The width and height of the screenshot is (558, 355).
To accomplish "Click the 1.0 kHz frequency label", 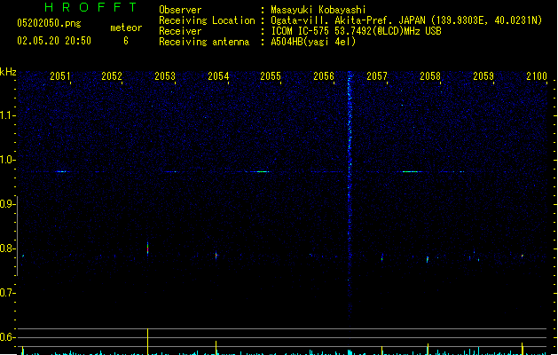I will coord(7,160).
